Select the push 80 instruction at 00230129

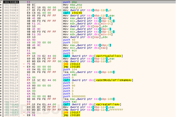[69, 85]
